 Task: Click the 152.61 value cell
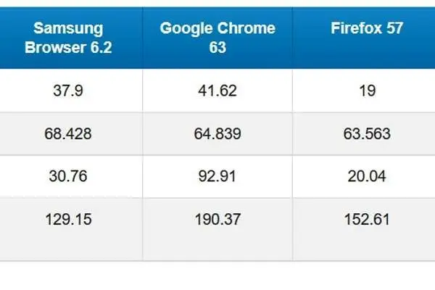point(364,230)
